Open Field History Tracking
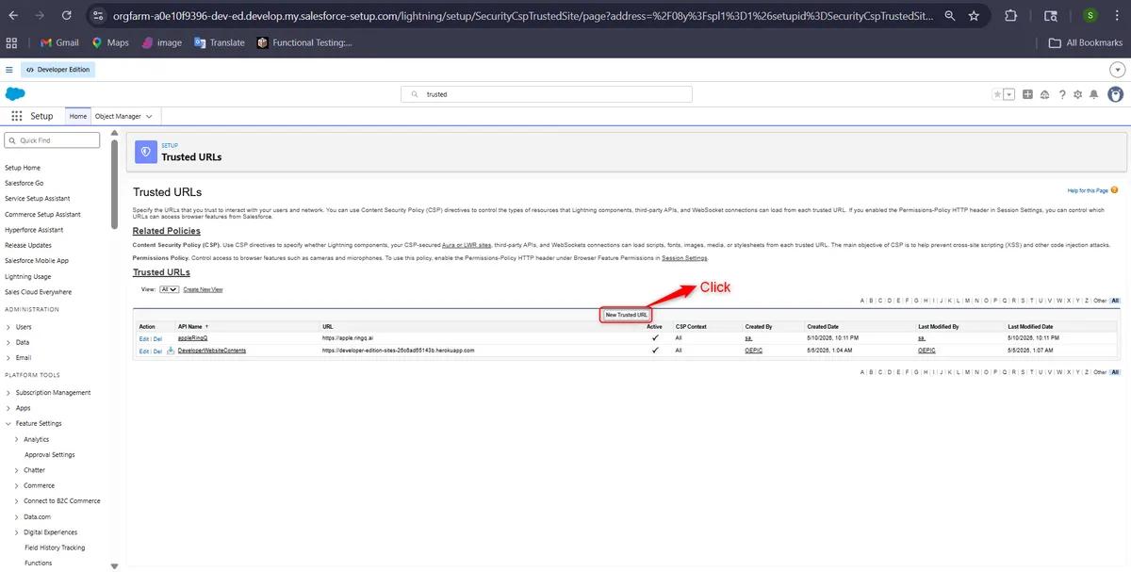 coord(55,547)
